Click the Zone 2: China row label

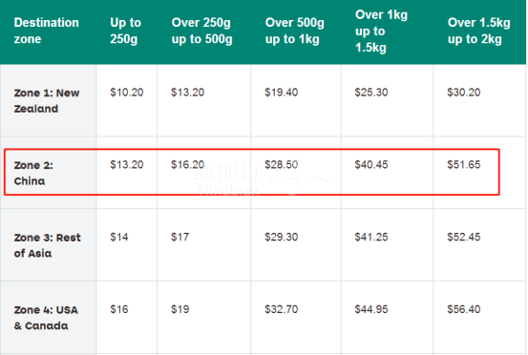click(33, 173)
